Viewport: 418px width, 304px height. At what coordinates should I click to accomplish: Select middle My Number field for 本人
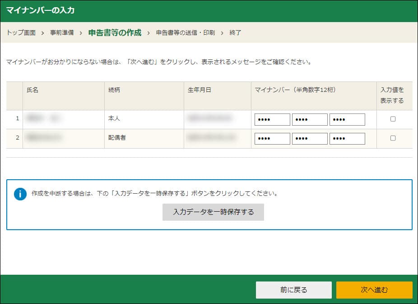coord(310,119)
